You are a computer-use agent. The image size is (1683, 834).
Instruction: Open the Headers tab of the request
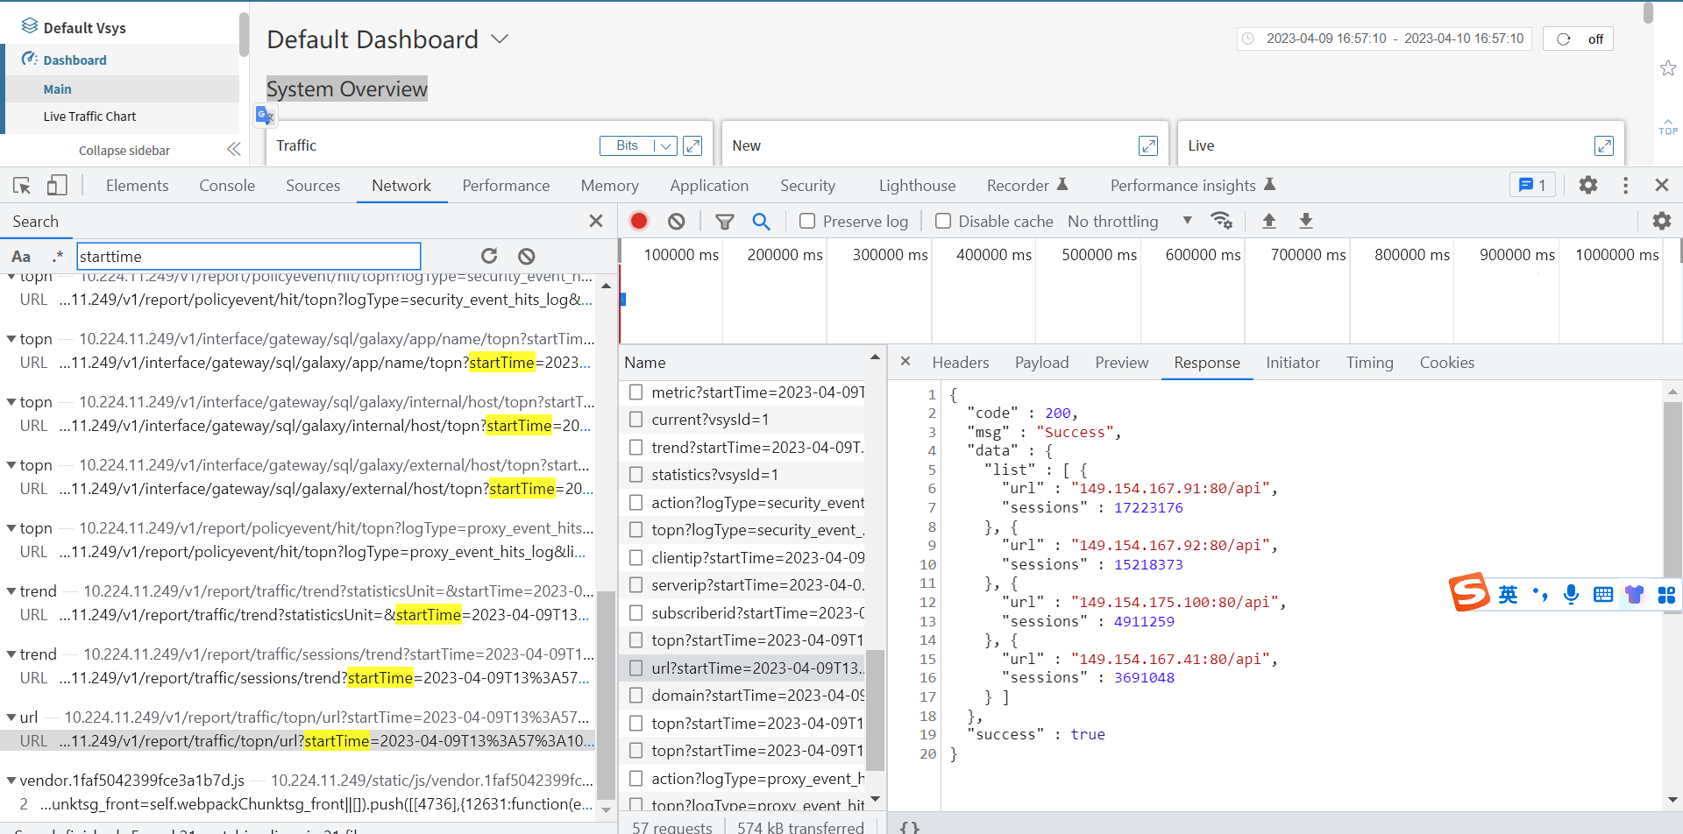(960, 363)
